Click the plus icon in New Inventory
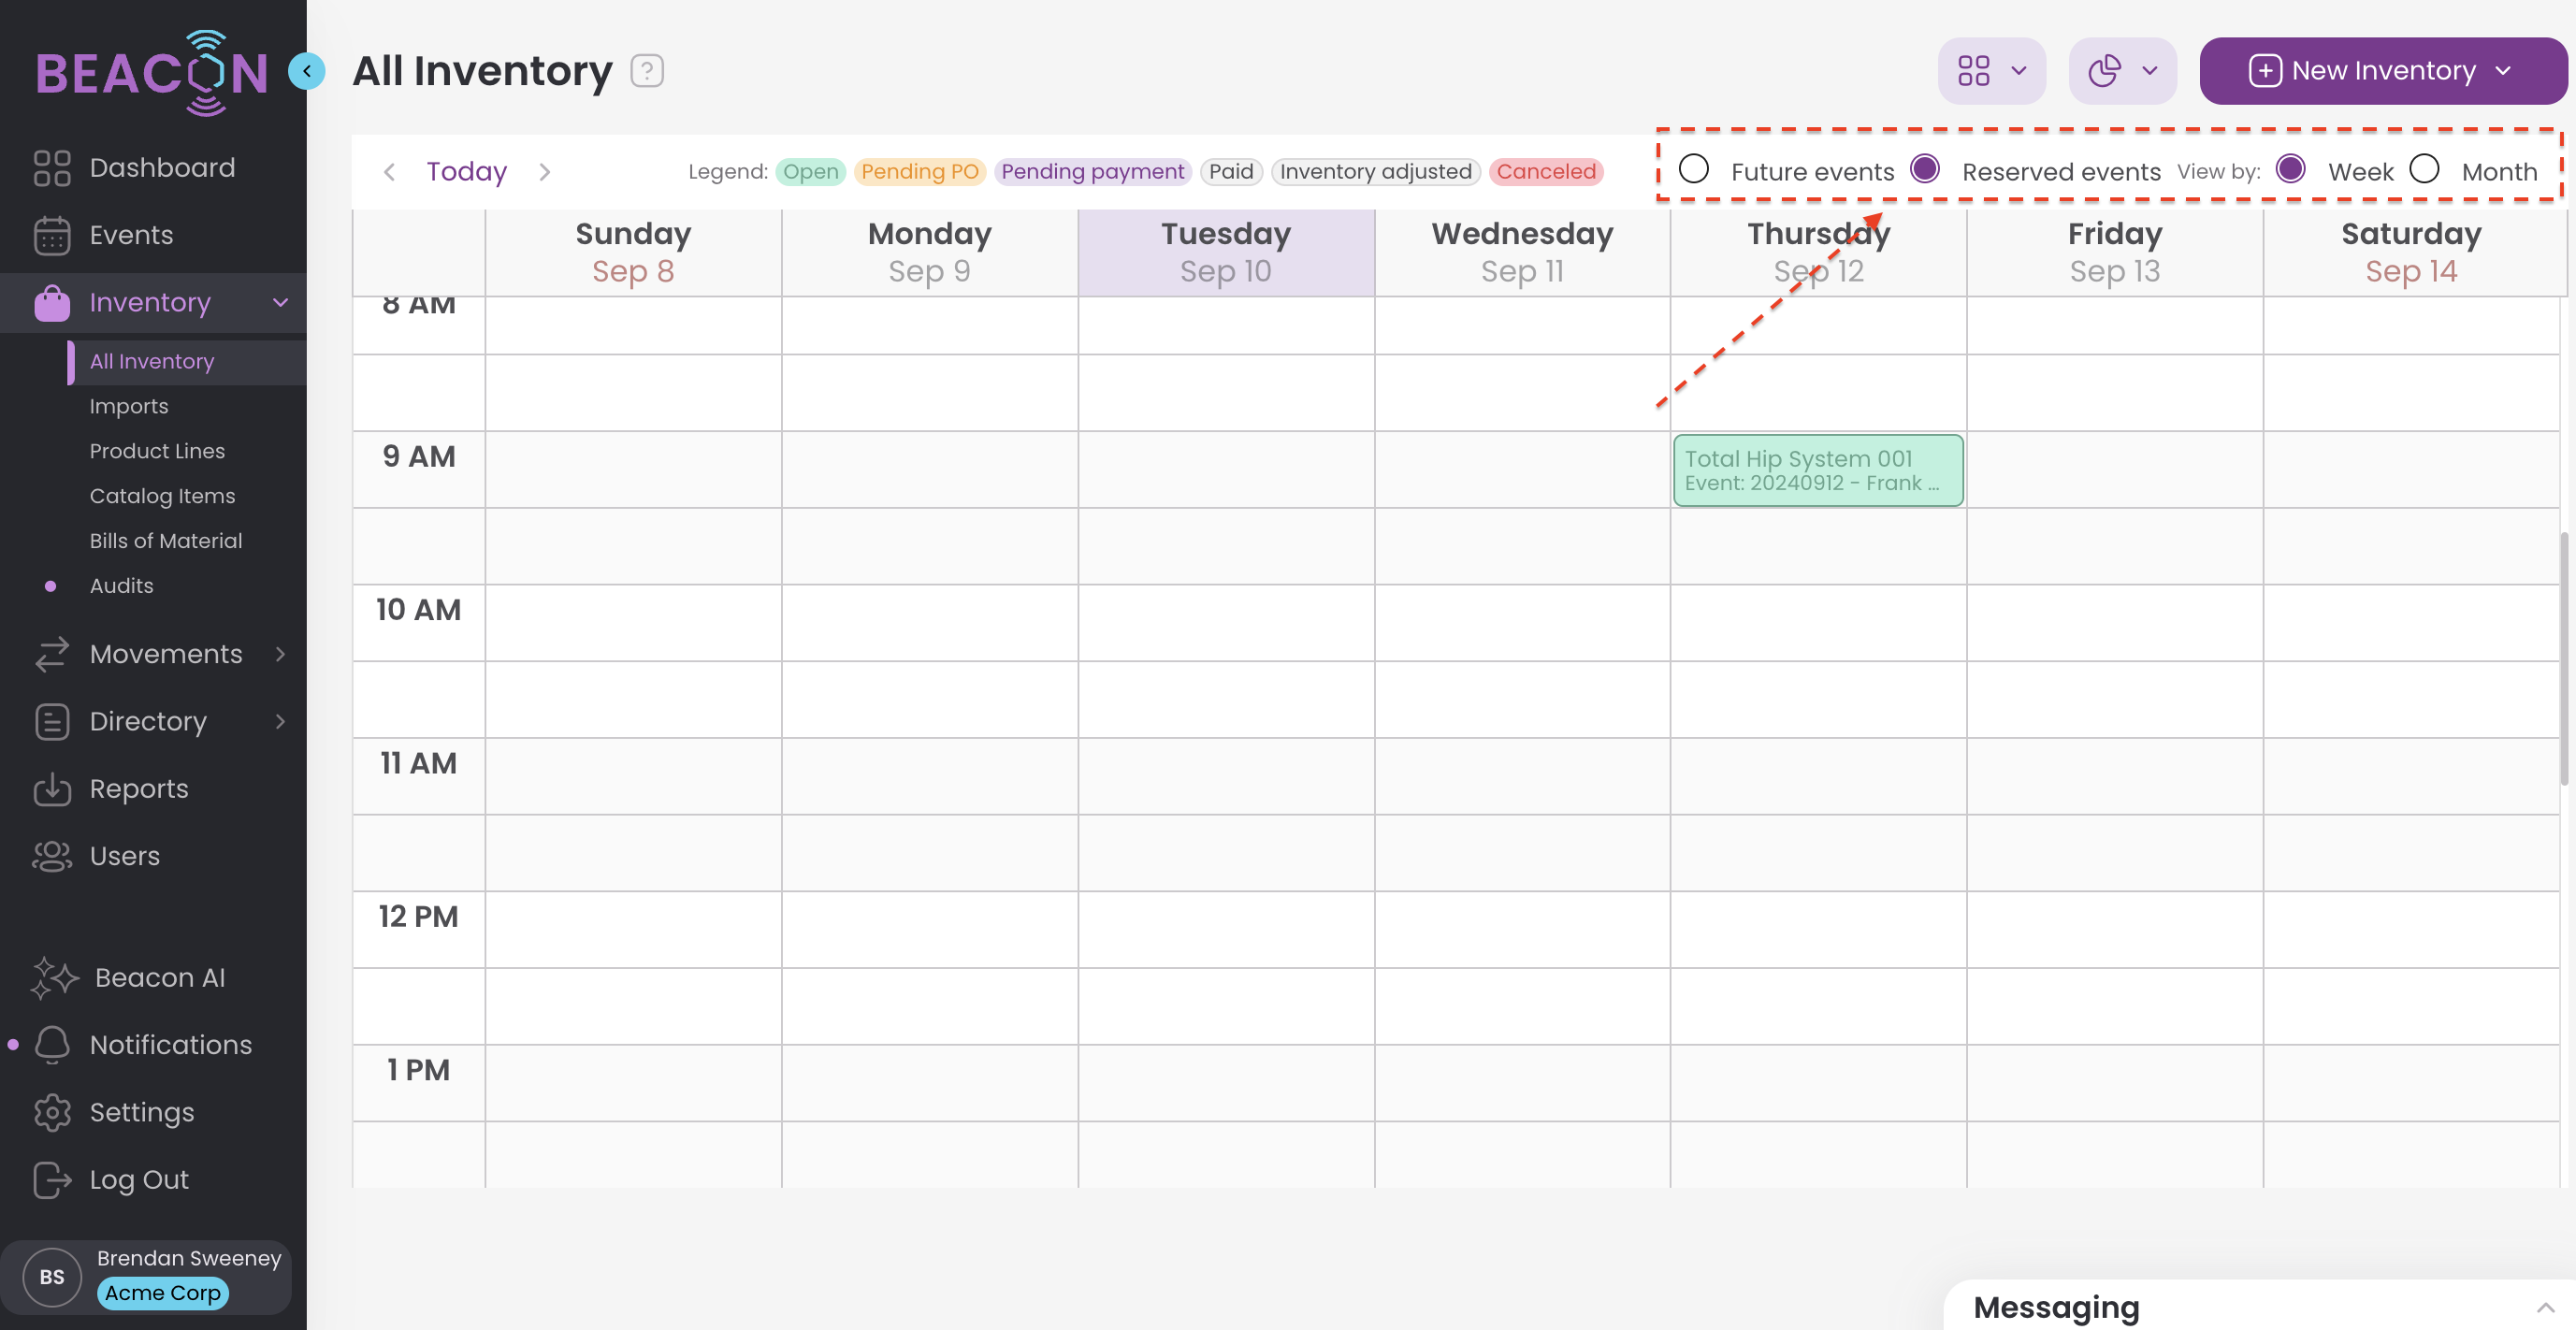The width and height of the screenshot is (2576, 1330). (x=2264, y=71)
